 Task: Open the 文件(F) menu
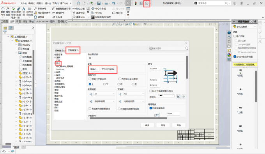click(x=24, y=4)
